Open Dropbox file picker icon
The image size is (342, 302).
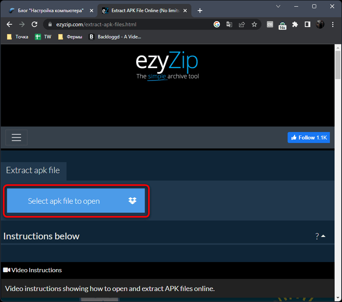point(132,201)
